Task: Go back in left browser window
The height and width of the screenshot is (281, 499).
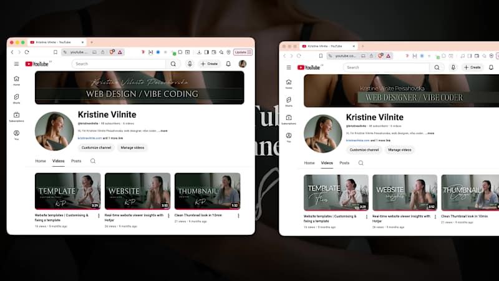Action: pos(12,52)
